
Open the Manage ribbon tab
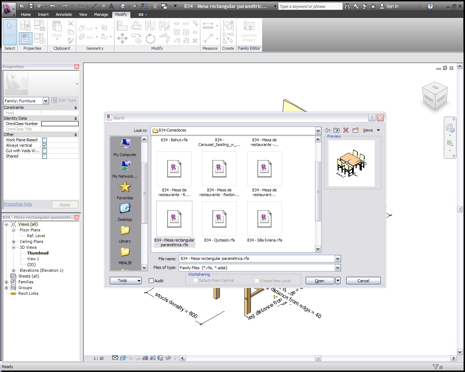[101, 14]
